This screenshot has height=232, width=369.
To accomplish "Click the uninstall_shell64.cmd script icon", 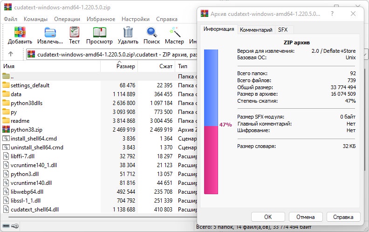I will pyautogui.click(x=6, y=148).
